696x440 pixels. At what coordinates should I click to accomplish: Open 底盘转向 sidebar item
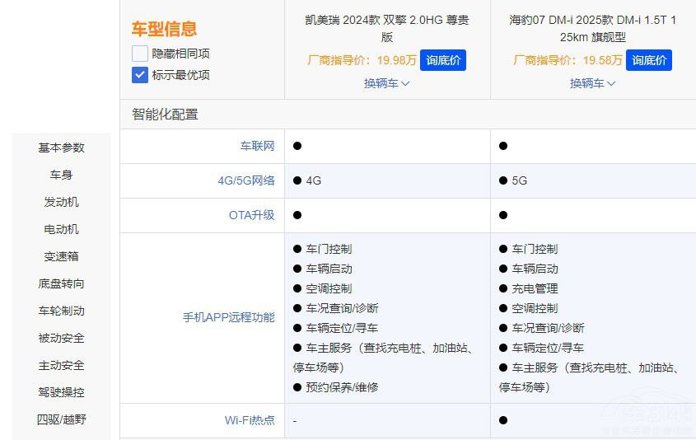tap(61, 283)
